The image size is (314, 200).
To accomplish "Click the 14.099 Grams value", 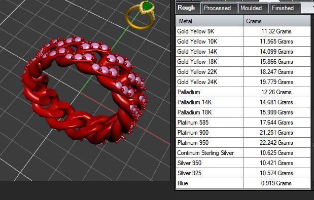I will pyautogui.click(x=276, y=52).
